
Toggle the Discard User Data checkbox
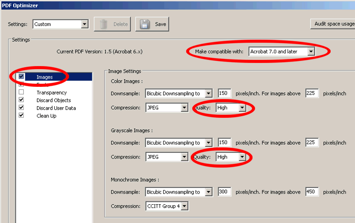tap(21, 108)
